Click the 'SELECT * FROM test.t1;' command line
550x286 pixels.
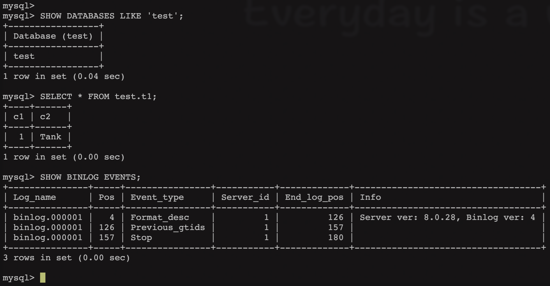(98, 97)
